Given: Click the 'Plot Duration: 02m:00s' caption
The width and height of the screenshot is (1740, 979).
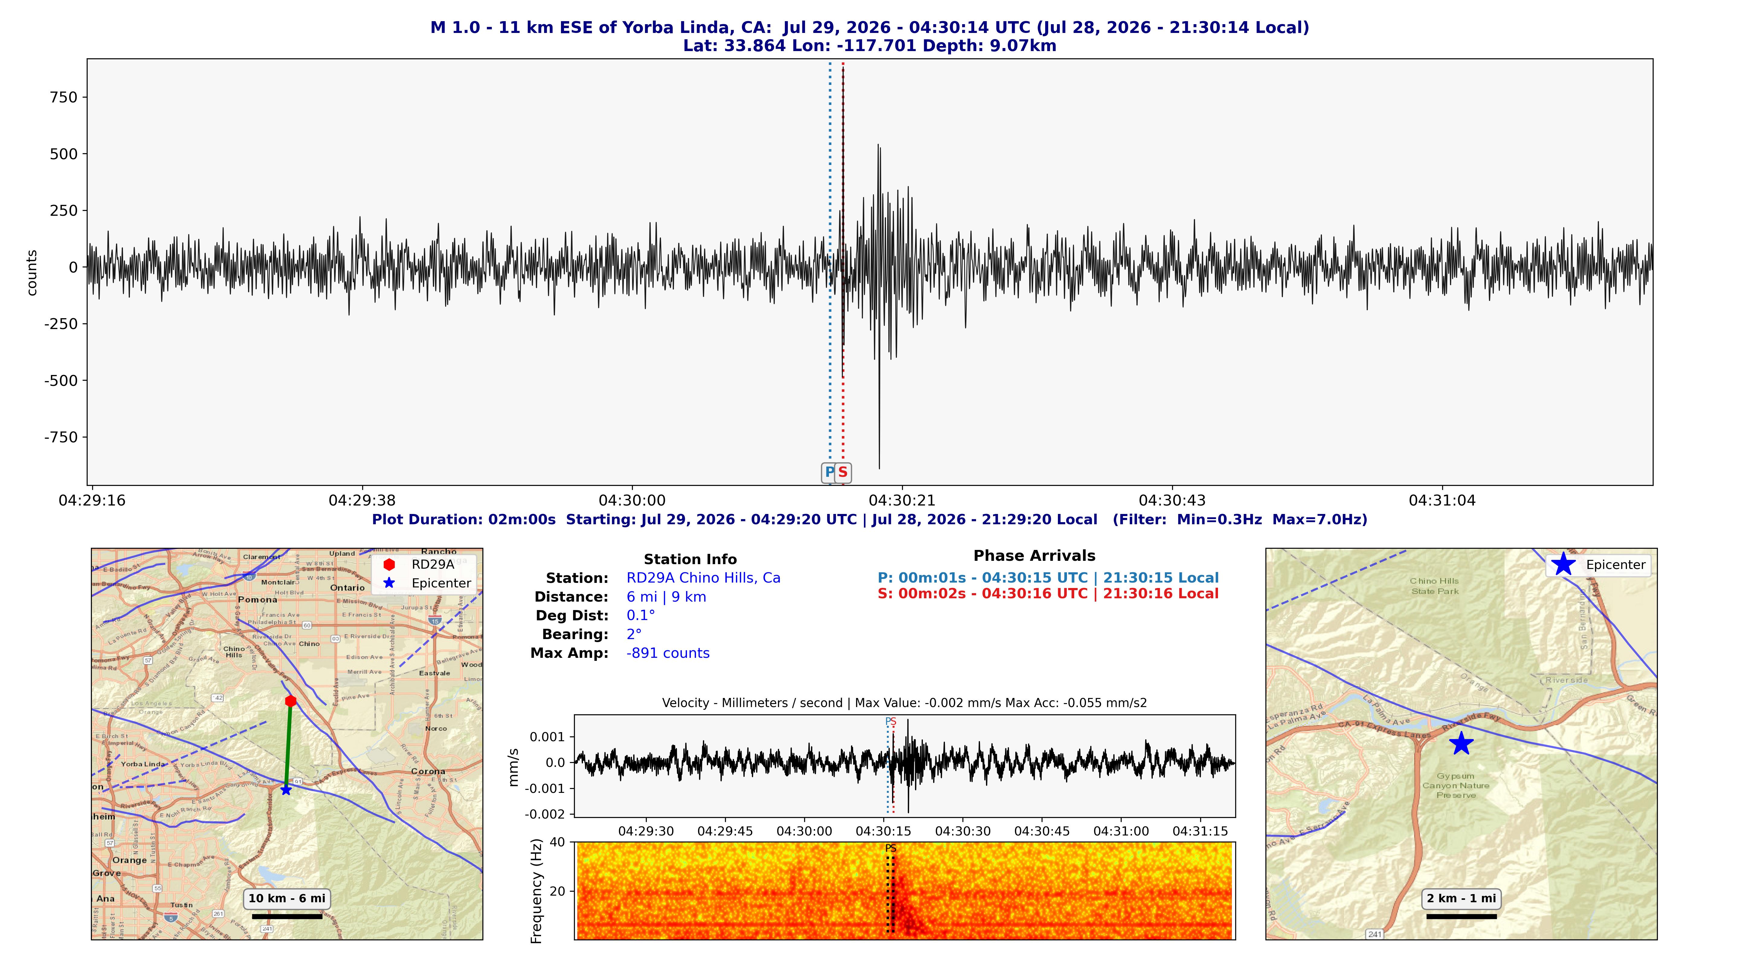Looking at the screenshot, I should tap(463, 520).
